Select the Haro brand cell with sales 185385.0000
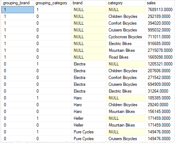This screenshot has height=143, width=175. pos(88,98)
